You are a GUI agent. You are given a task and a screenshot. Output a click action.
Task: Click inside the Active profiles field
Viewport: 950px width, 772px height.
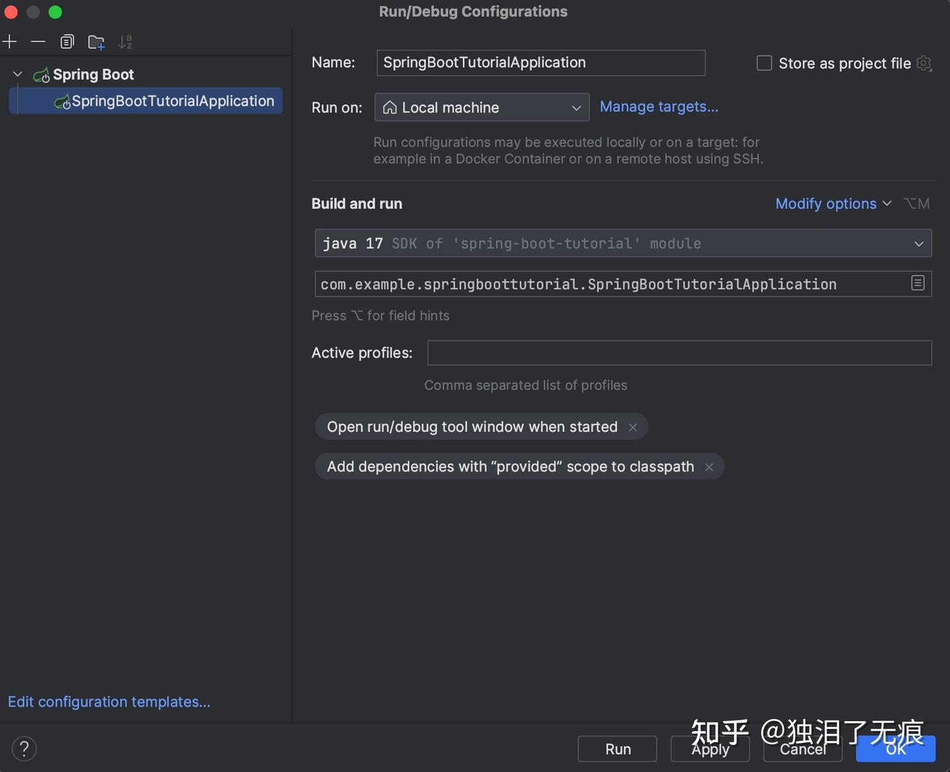(x=679, y=353)
